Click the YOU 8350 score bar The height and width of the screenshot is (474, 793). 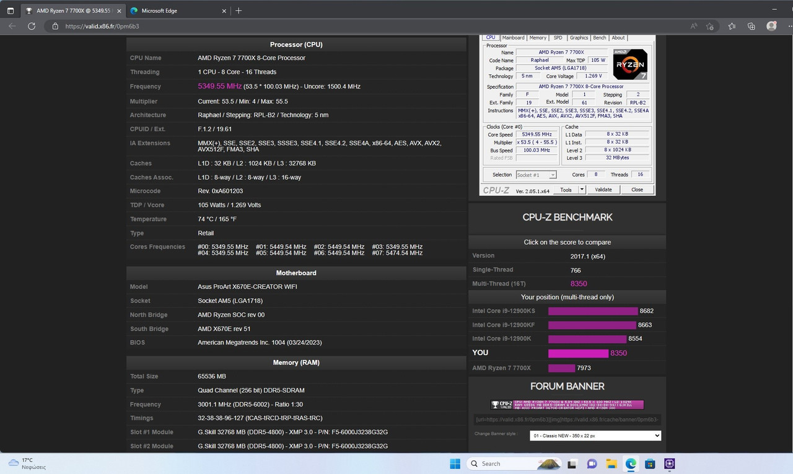pos(578,353)
